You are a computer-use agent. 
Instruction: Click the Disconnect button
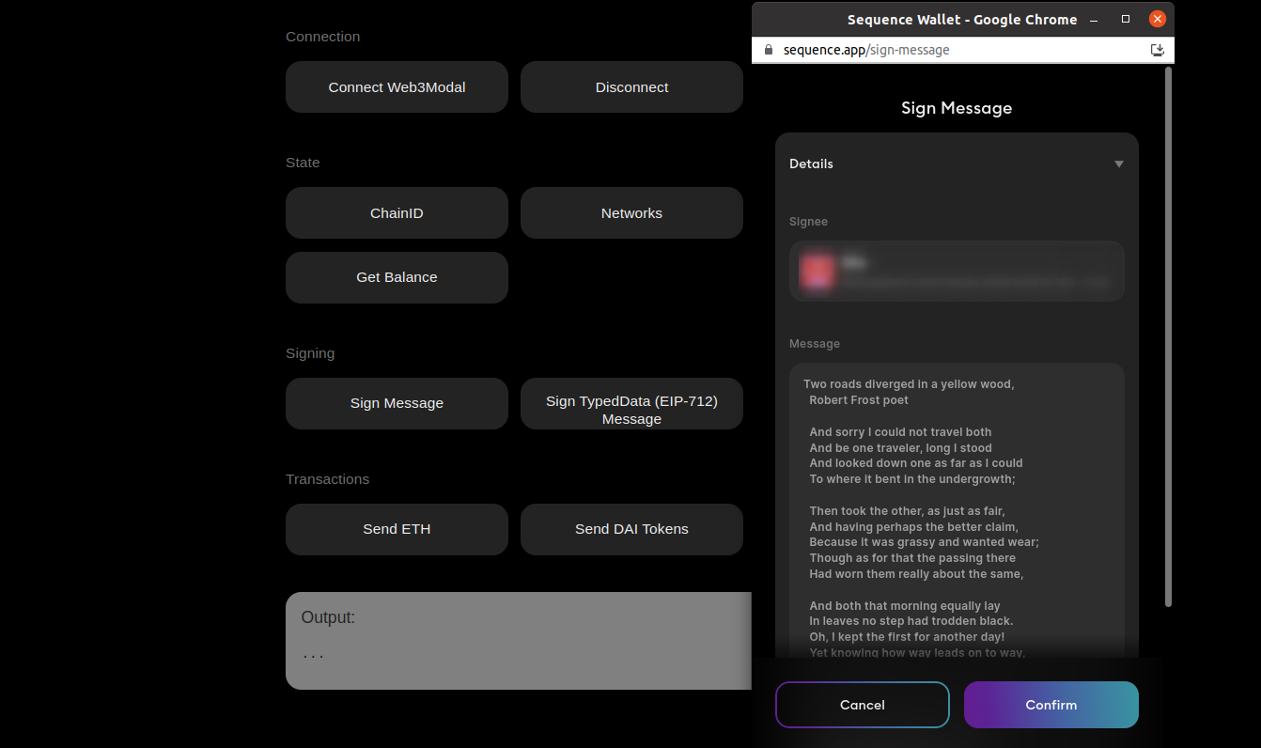631,87
